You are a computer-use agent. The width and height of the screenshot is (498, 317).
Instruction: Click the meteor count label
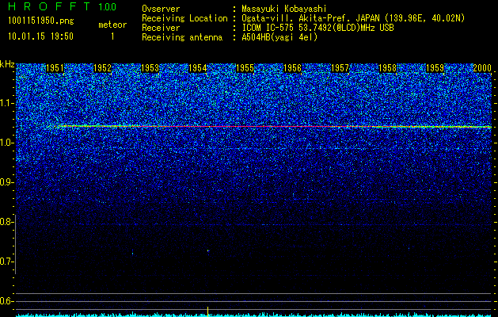(x=112, y=25)
